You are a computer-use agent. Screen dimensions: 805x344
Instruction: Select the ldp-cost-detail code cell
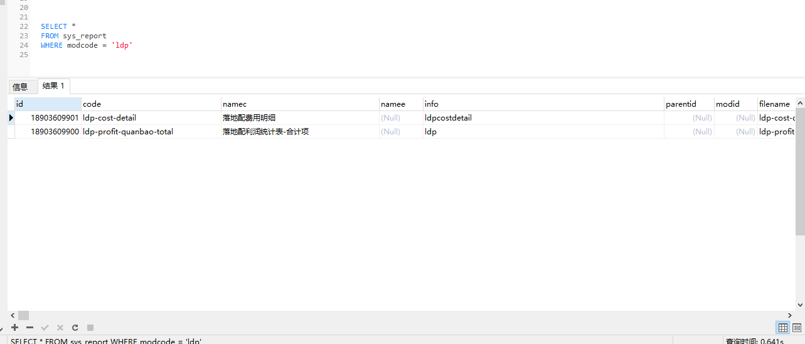tap(151, 118)
